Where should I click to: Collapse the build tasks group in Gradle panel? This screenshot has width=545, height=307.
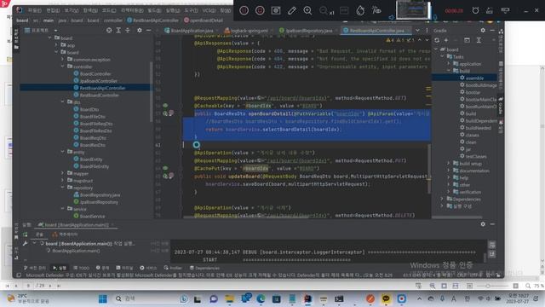(449, 71)
